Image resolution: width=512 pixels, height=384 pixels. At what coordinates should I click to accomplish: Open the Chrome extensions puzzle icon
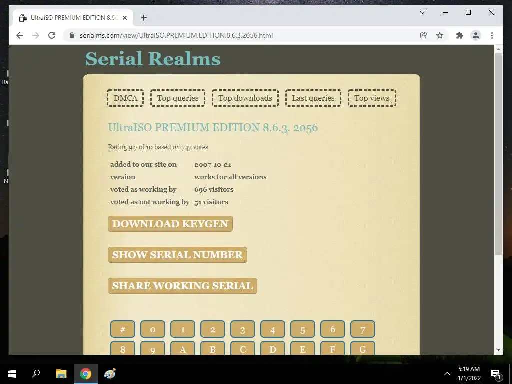click(460, 35)
